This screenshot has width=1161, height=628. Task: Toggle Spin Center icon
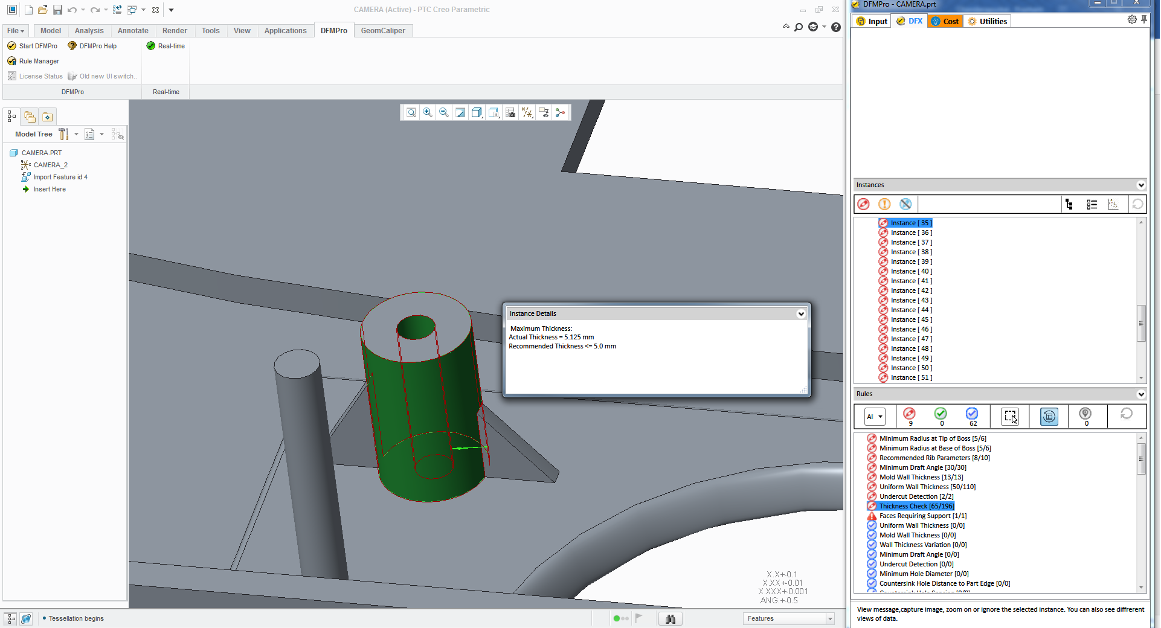point(561,112)
